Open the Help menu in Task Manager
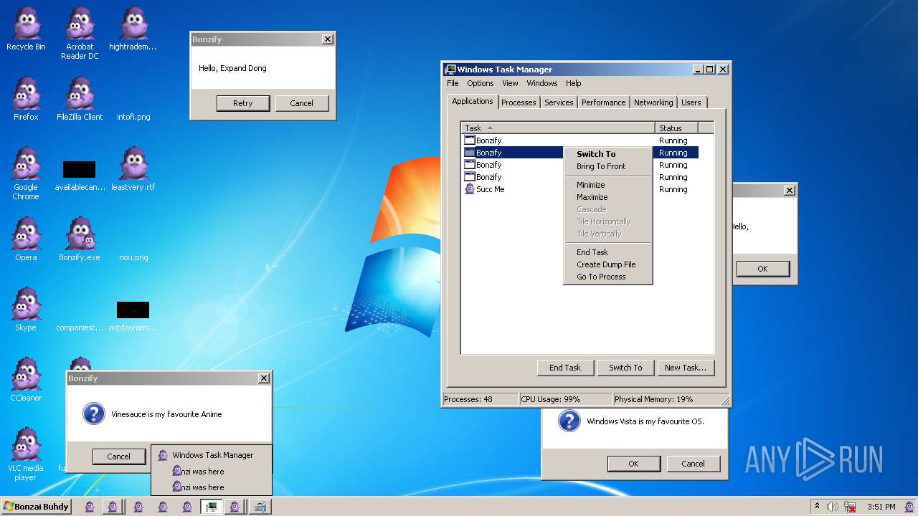 [x=574, y=83]
